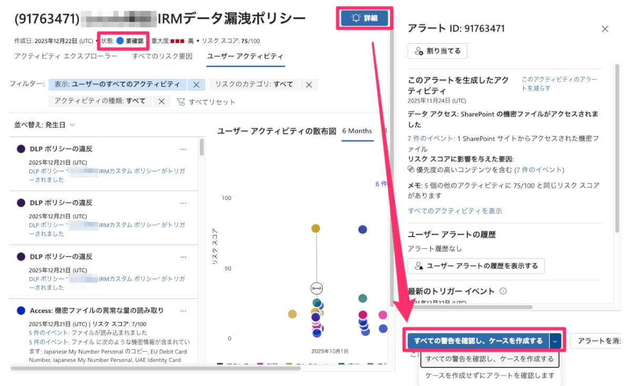The height and width of the screenshot is (386, 631).
Task: Open more options for first DLP policy violation
Action: pos(183,149)
